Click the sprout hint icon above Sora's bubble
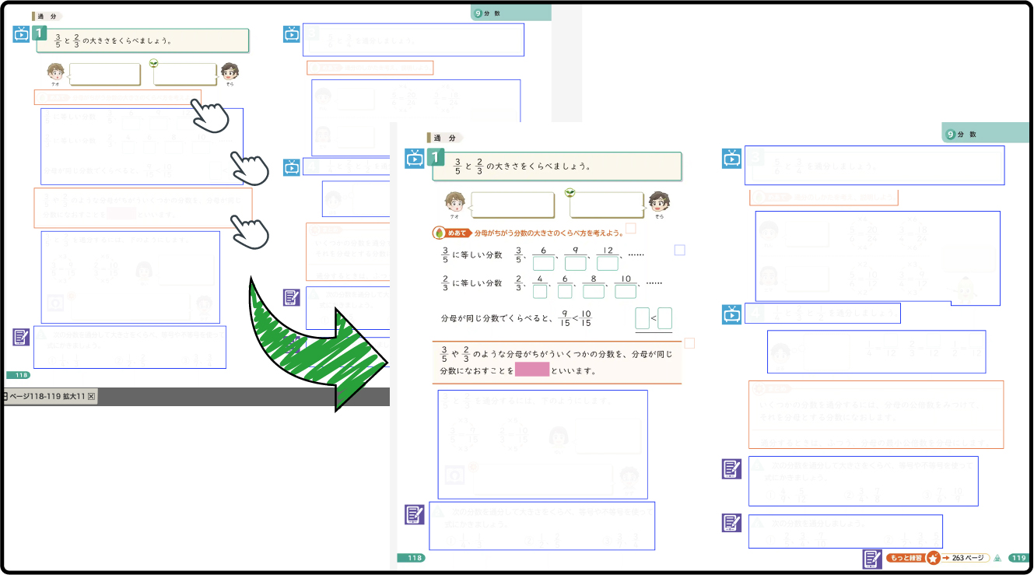This screenshot has width=1034, height=575. coord(570,191)
